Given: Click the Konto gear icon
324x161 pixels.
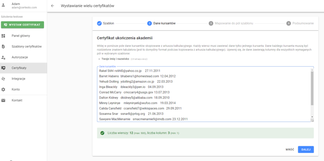Looking at the screenshot, I should 3,89.
